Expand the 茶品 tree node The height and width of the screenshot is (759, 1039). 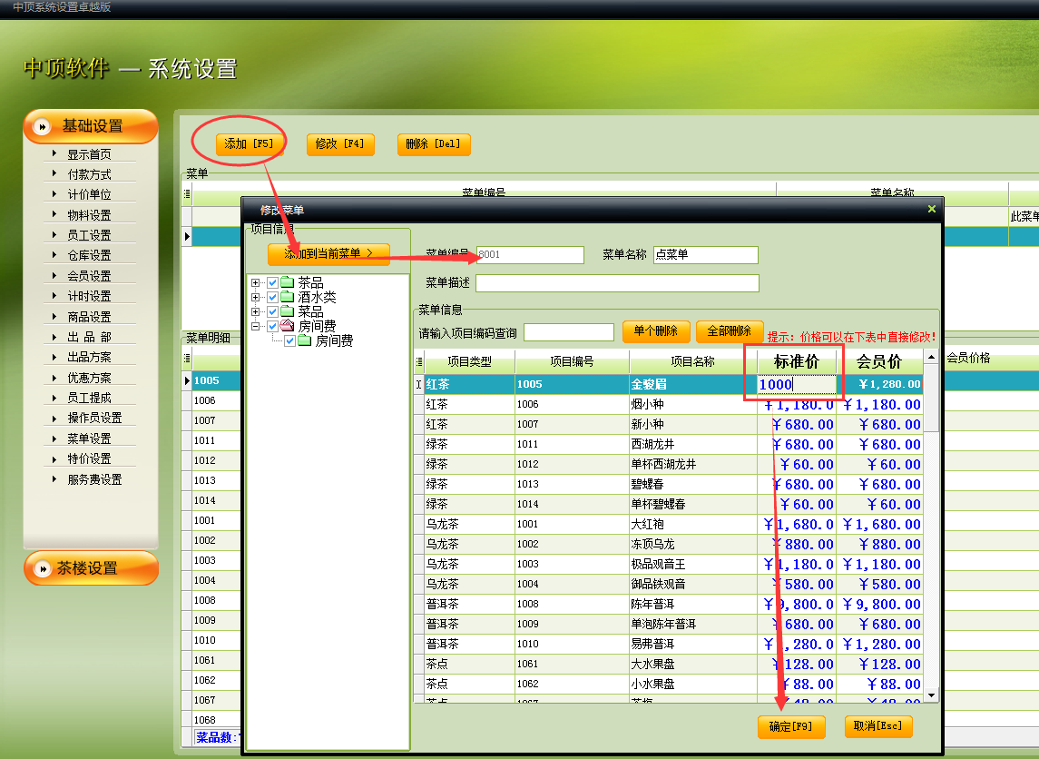(x=256, y=282)
